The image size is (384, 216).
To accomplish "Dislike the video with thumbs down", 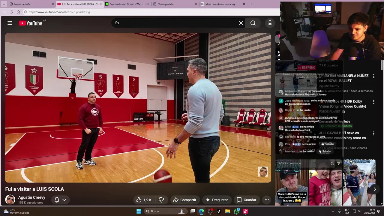I will pos(161,200).
